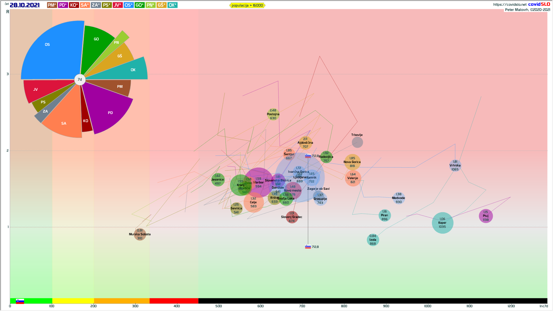Click the OS* region tag
Image resolution: width=553 pixels, height=311 pixels.
128,5
